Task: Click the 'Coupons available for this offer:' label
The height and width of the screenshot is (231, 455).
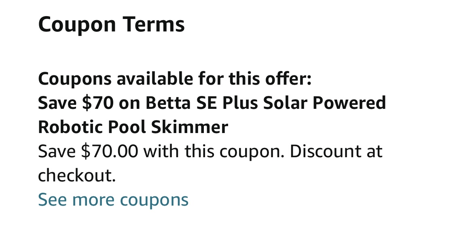Action: [175, 79]
